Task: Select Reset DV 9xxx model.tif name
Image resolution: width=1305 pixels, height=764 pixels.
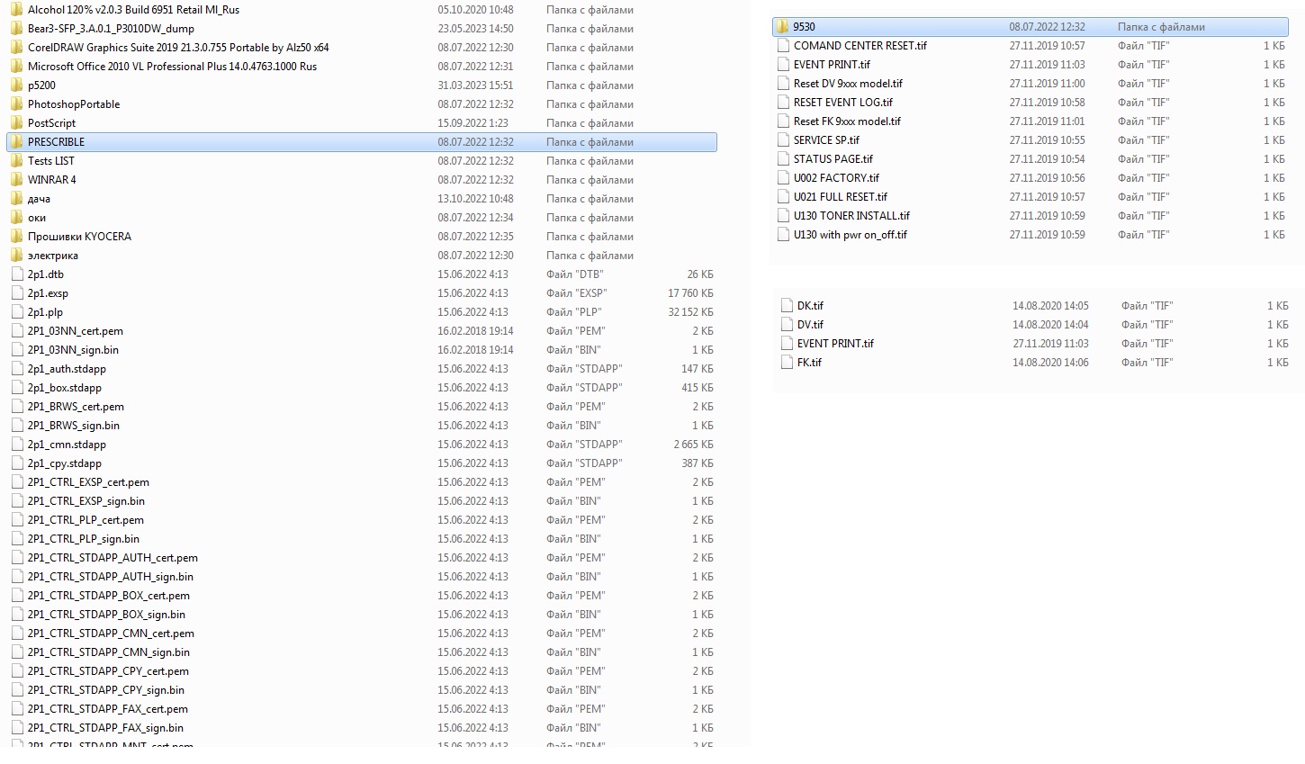Action: (848, 84)
